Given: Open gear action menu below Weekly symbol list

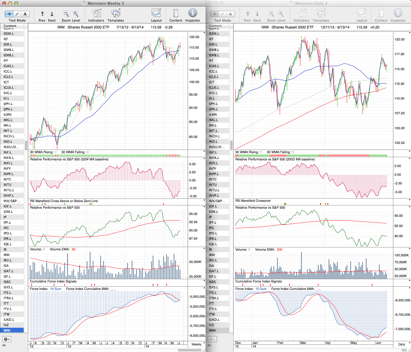Looking at the screenshot, I should pyautogui.click(x=7, y=339).
